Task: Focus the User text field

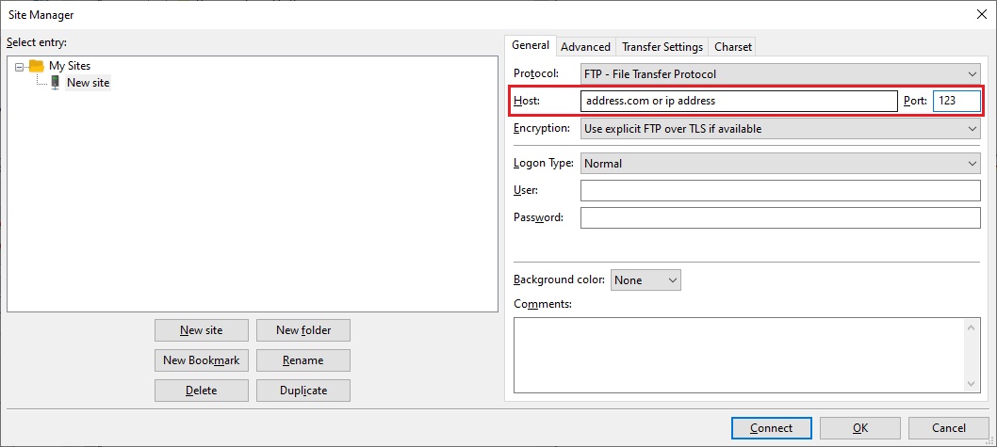Action: [x=780, y=191]
